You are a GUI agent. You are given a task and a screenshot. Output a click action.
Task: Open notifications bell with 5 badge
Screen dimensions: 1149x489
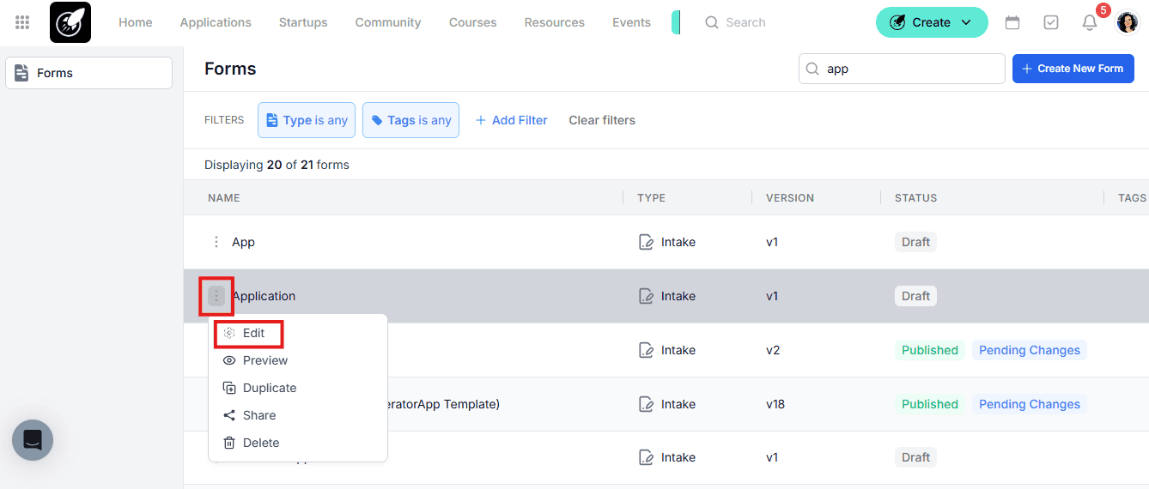tap(1090, 23)
